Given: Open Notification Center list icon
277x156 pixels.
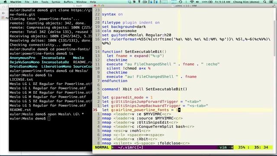Looking at the screenshot, I should tap(271, 2).
